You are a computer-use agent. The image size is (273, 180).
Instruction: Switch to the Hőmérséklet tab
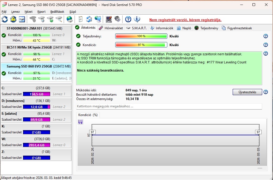pos(111,28)
